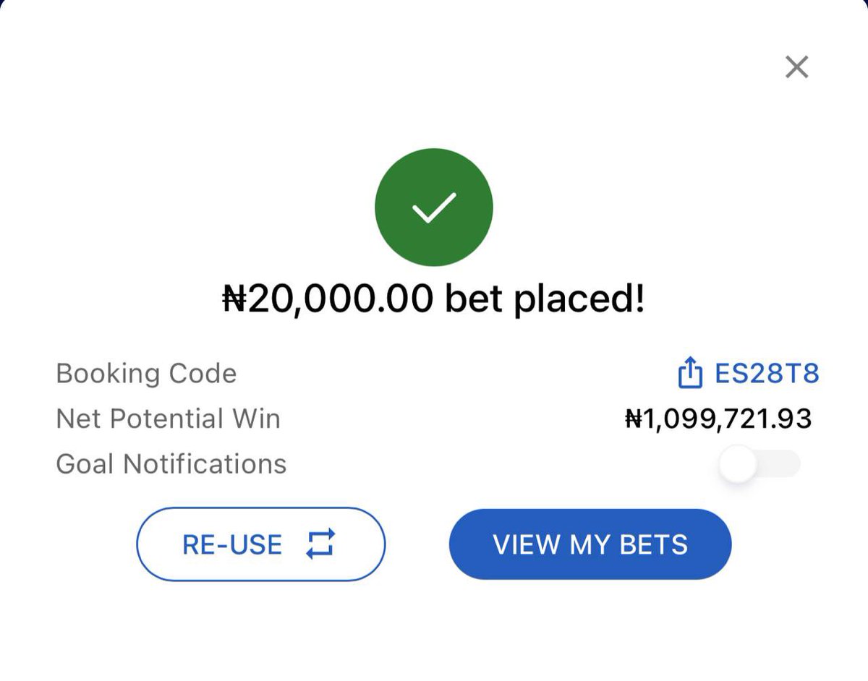Click the grey track of the Goal Notifications switch

click(x=780, y=464)
